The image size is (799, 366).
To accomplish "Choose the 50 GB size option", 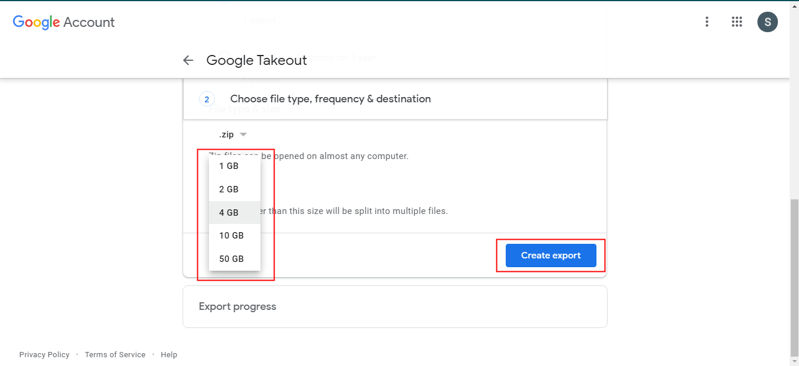I will 231,259.
